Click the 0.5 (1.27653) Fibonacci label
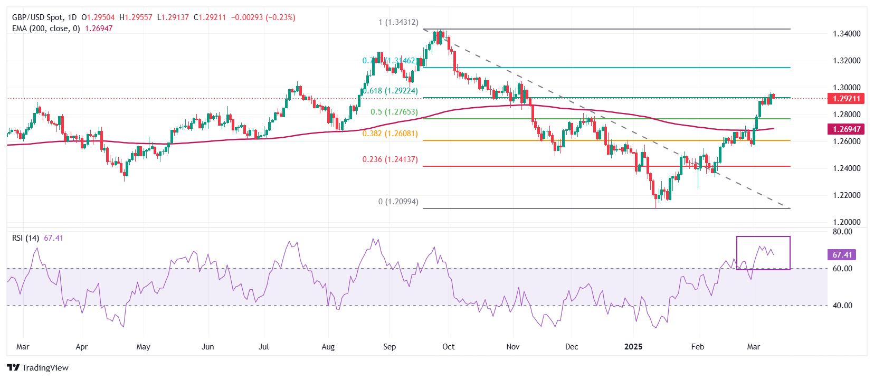Image resolution: width=874 pixels, height=379 pixels. pyautogui.click(x=394, y=112)
